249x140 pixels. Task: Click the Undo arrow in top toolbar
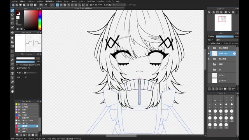tap(41, 5)
